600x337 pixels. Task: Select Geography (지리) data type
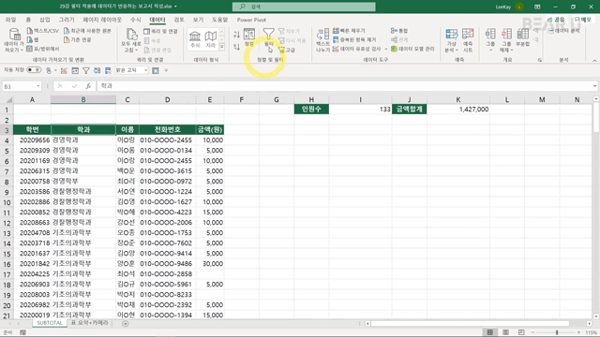pos(210,39)
